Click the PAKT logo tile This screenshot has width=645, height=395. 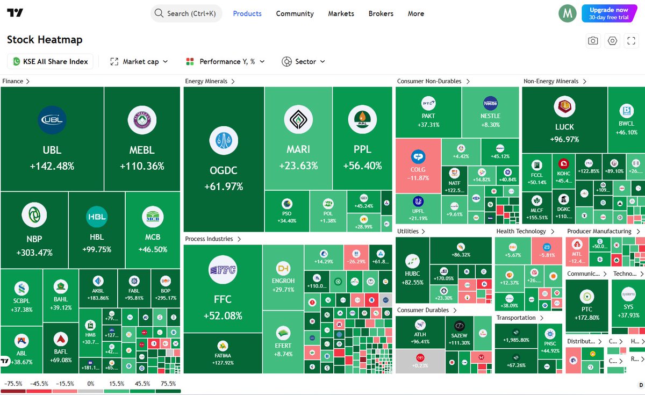click(x=428, y=103)
